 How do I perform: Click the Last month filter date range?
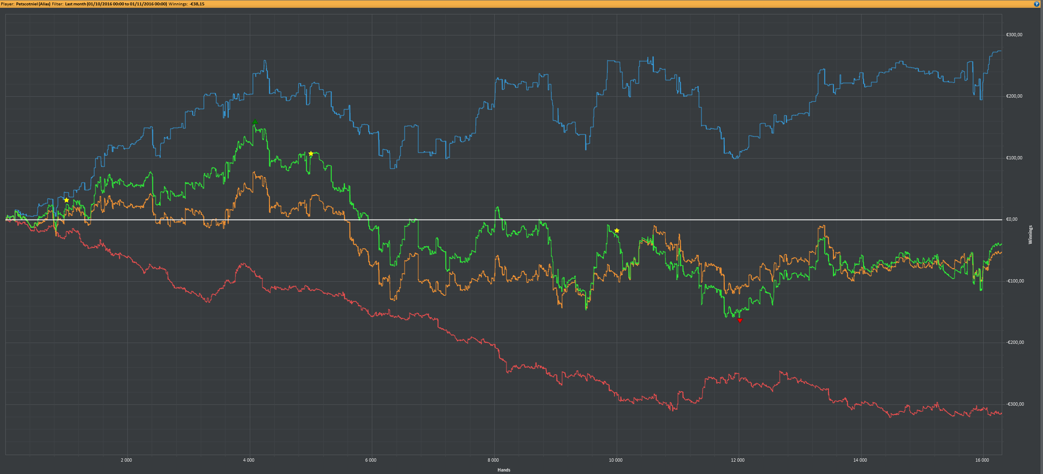[x=116, y=4]
